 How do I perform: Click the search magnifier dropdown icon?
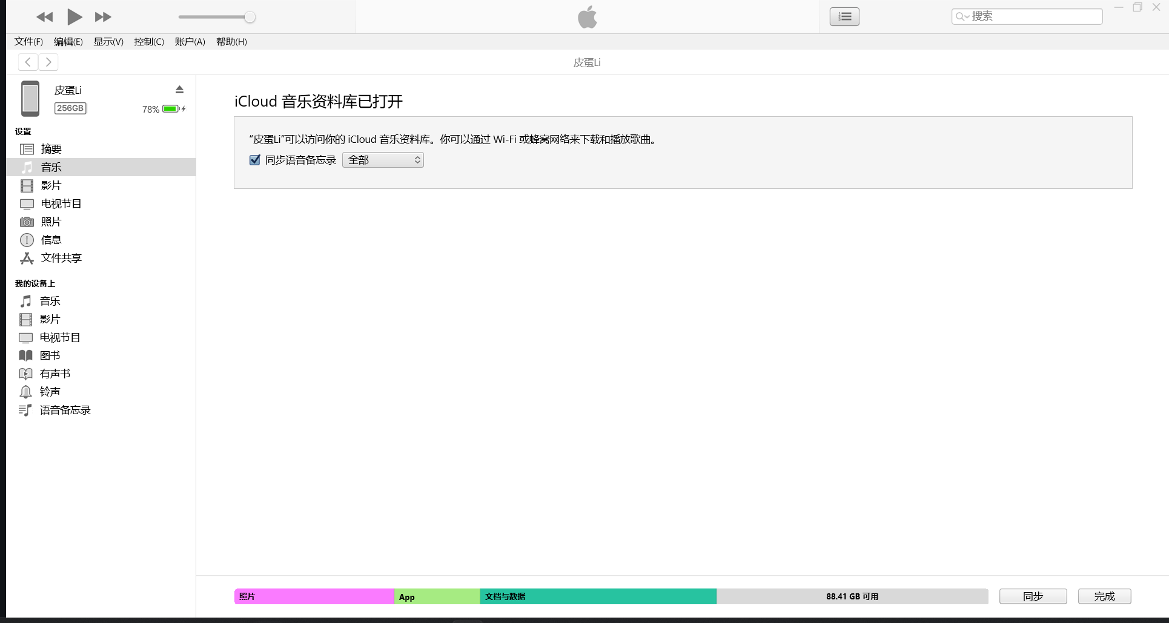point(962,16)
